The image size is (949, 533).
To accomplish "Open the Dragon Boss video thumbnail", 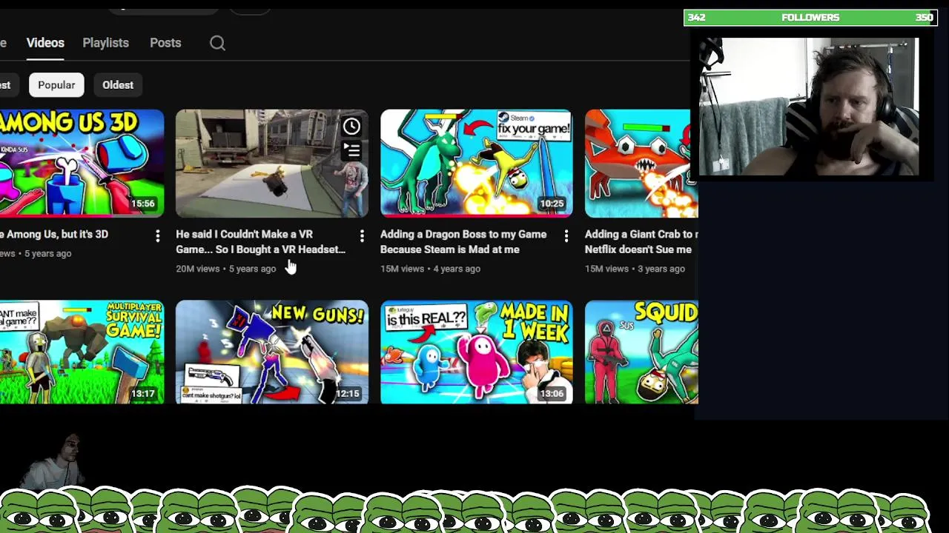I will (477, 164).
